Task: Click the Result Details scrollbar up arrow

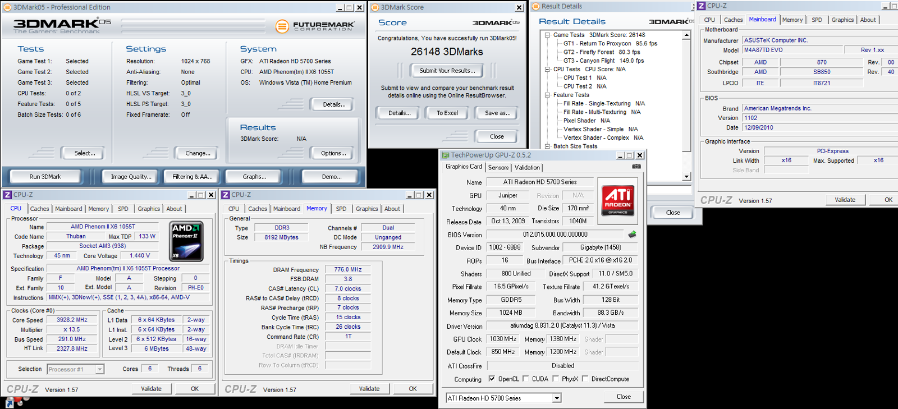Action: (x=686, y=35)
